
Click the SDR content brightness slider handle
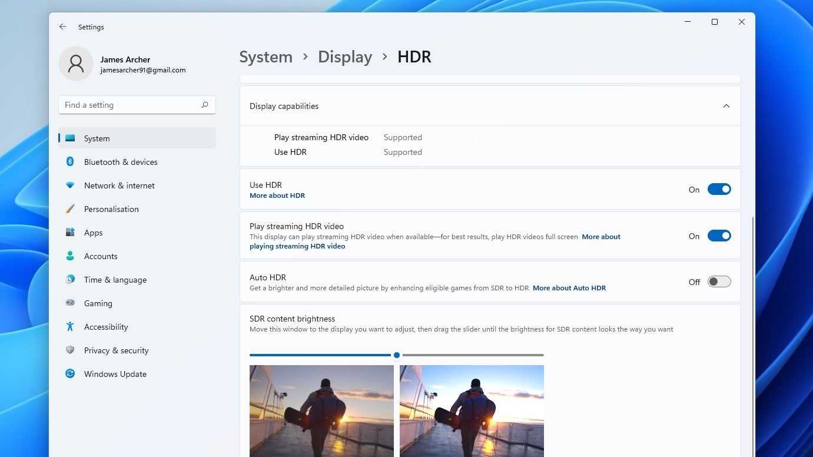tap(397, 355)
